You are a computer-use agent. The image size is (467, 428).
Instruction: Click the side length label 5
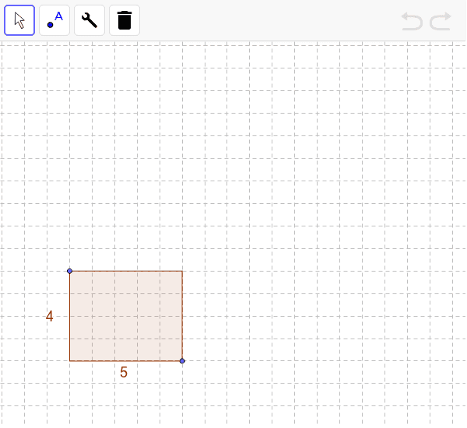coord(124,372)
